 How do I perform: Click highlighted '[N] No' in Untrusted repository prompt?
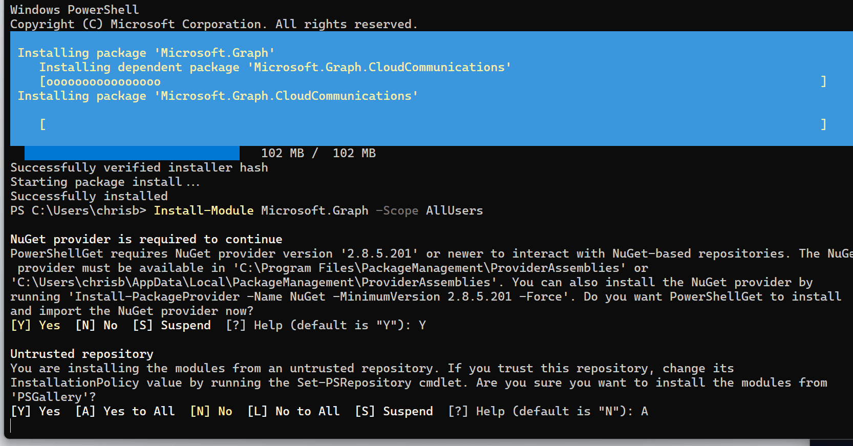211,411
